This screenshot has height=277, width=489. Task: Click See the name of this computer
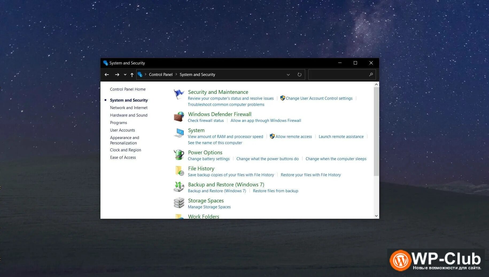[215, 143]
